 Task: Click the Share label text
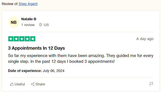tap(40, 84)
